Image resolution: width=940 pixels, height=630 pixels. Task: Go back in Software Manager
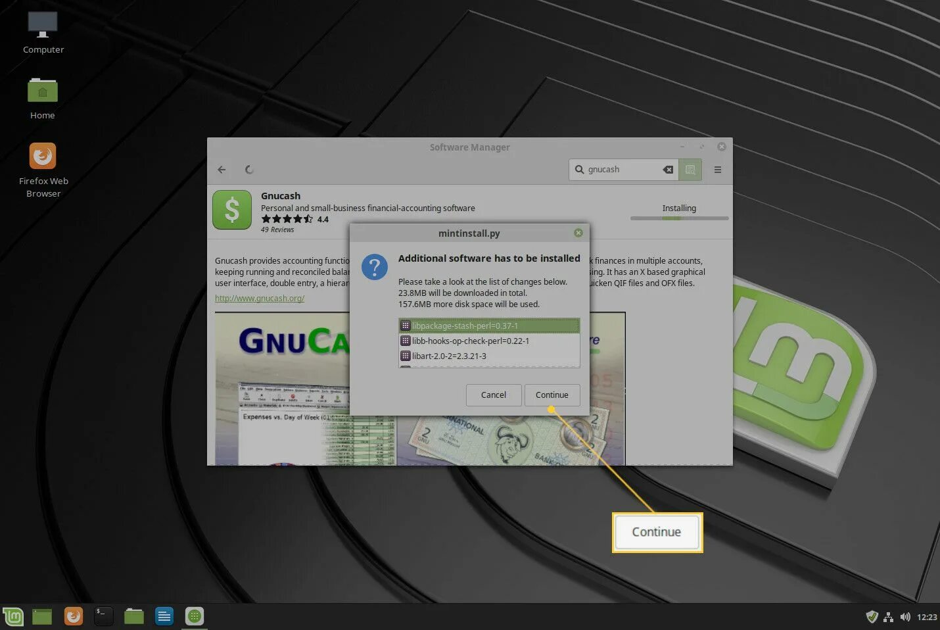tap(222, 170)
